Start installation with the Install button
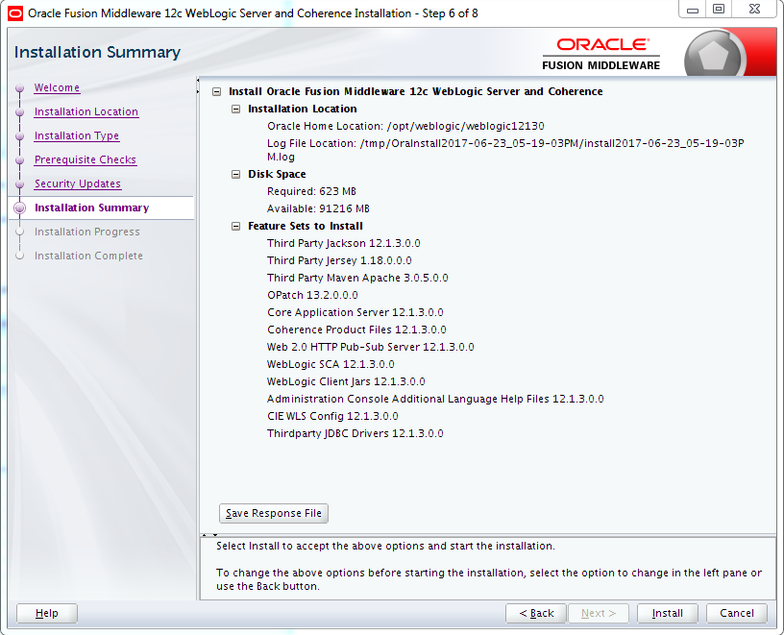The width and height of the screenshot is (784, 635). pos(667,614)
